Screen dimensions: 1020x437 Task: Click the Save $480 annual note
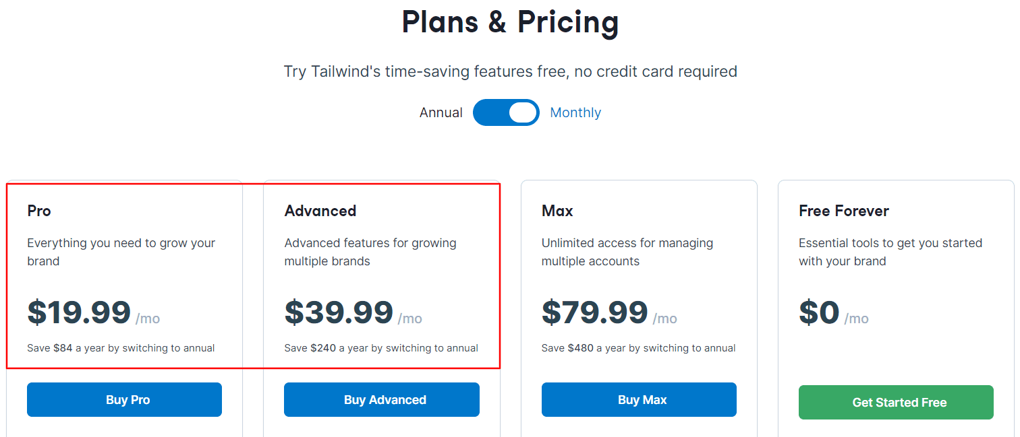tap(638, 348)
